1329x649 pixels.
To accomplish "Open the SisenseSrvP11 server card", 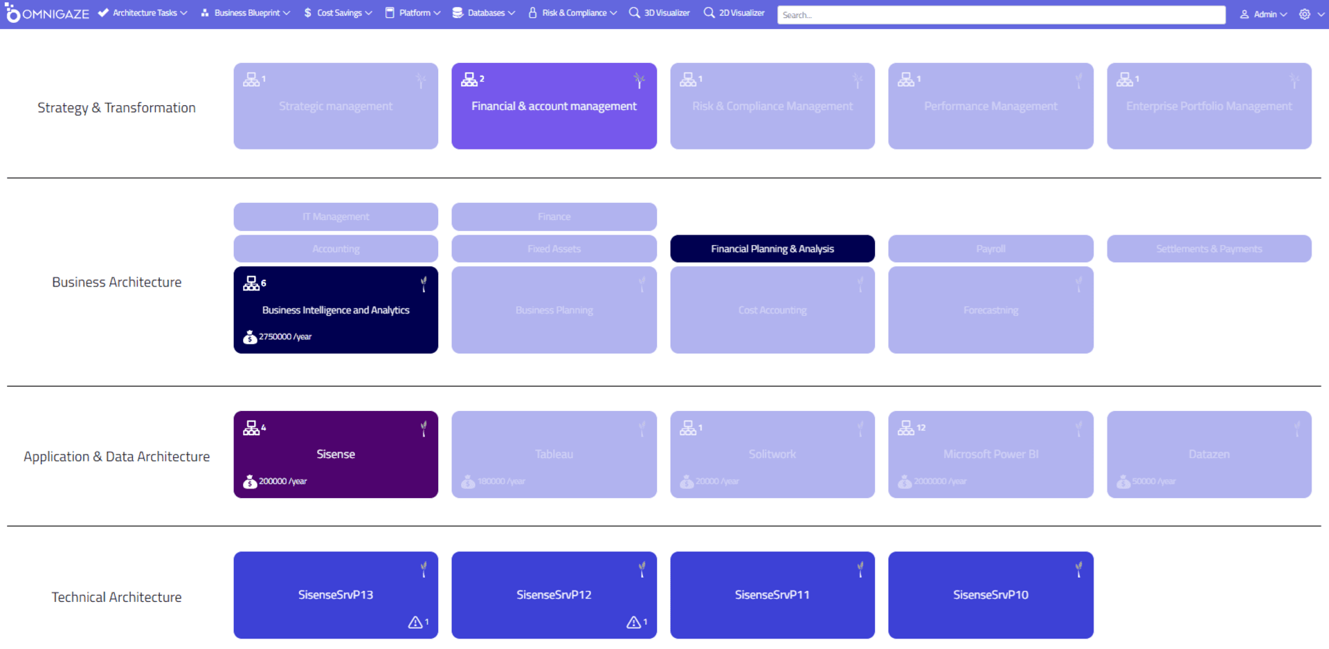I will point(772,595).
